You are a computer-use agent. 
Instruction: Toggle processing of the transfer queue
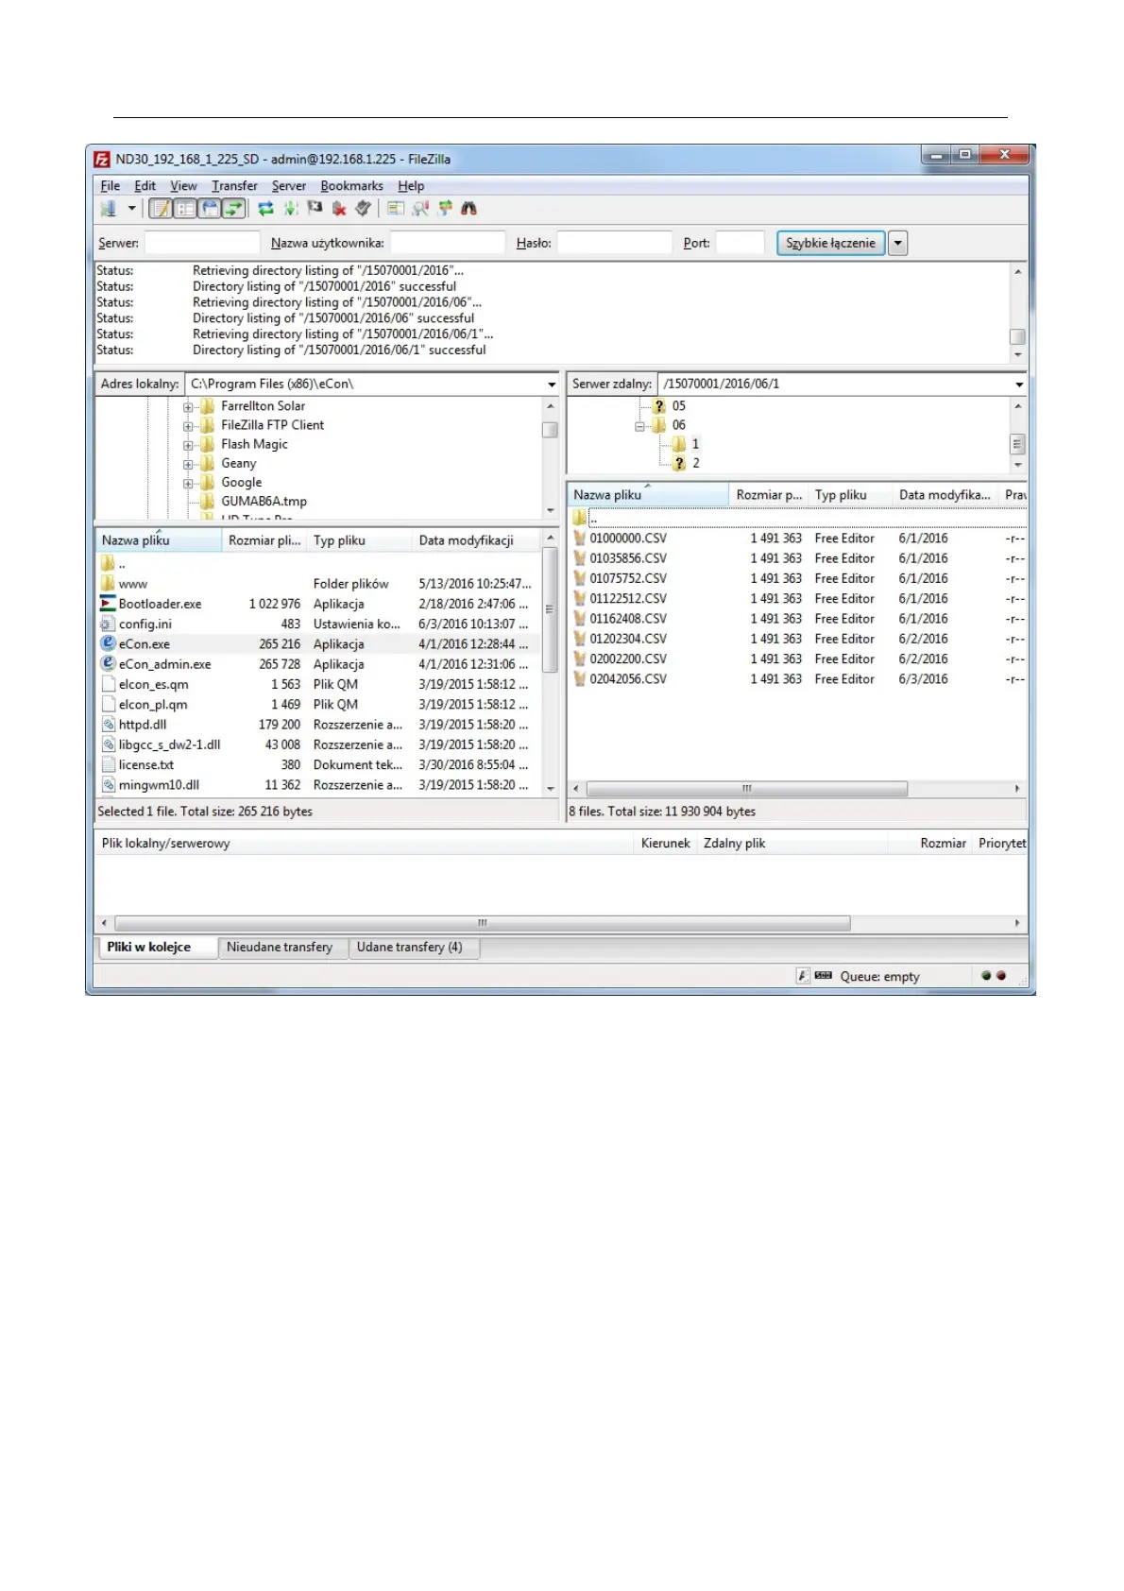coord(290,209)
